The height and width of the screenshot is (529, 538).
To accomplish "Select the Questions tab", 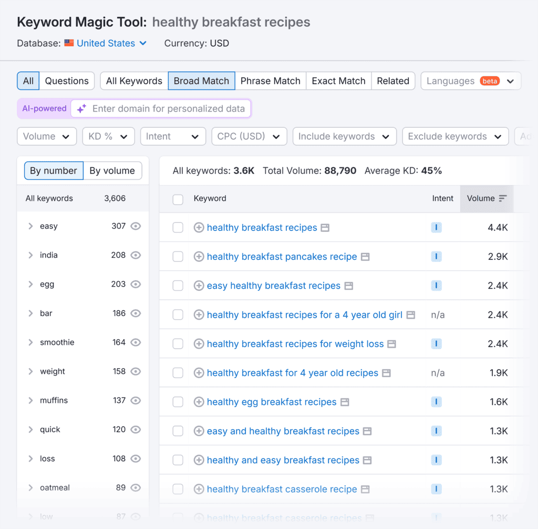I will tap(67, 81).
